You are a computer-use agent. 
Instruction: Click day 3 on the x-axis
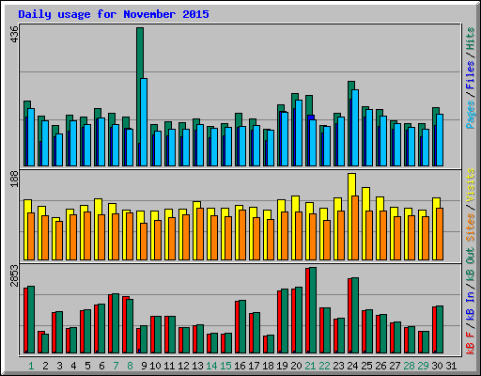[59, 366]
